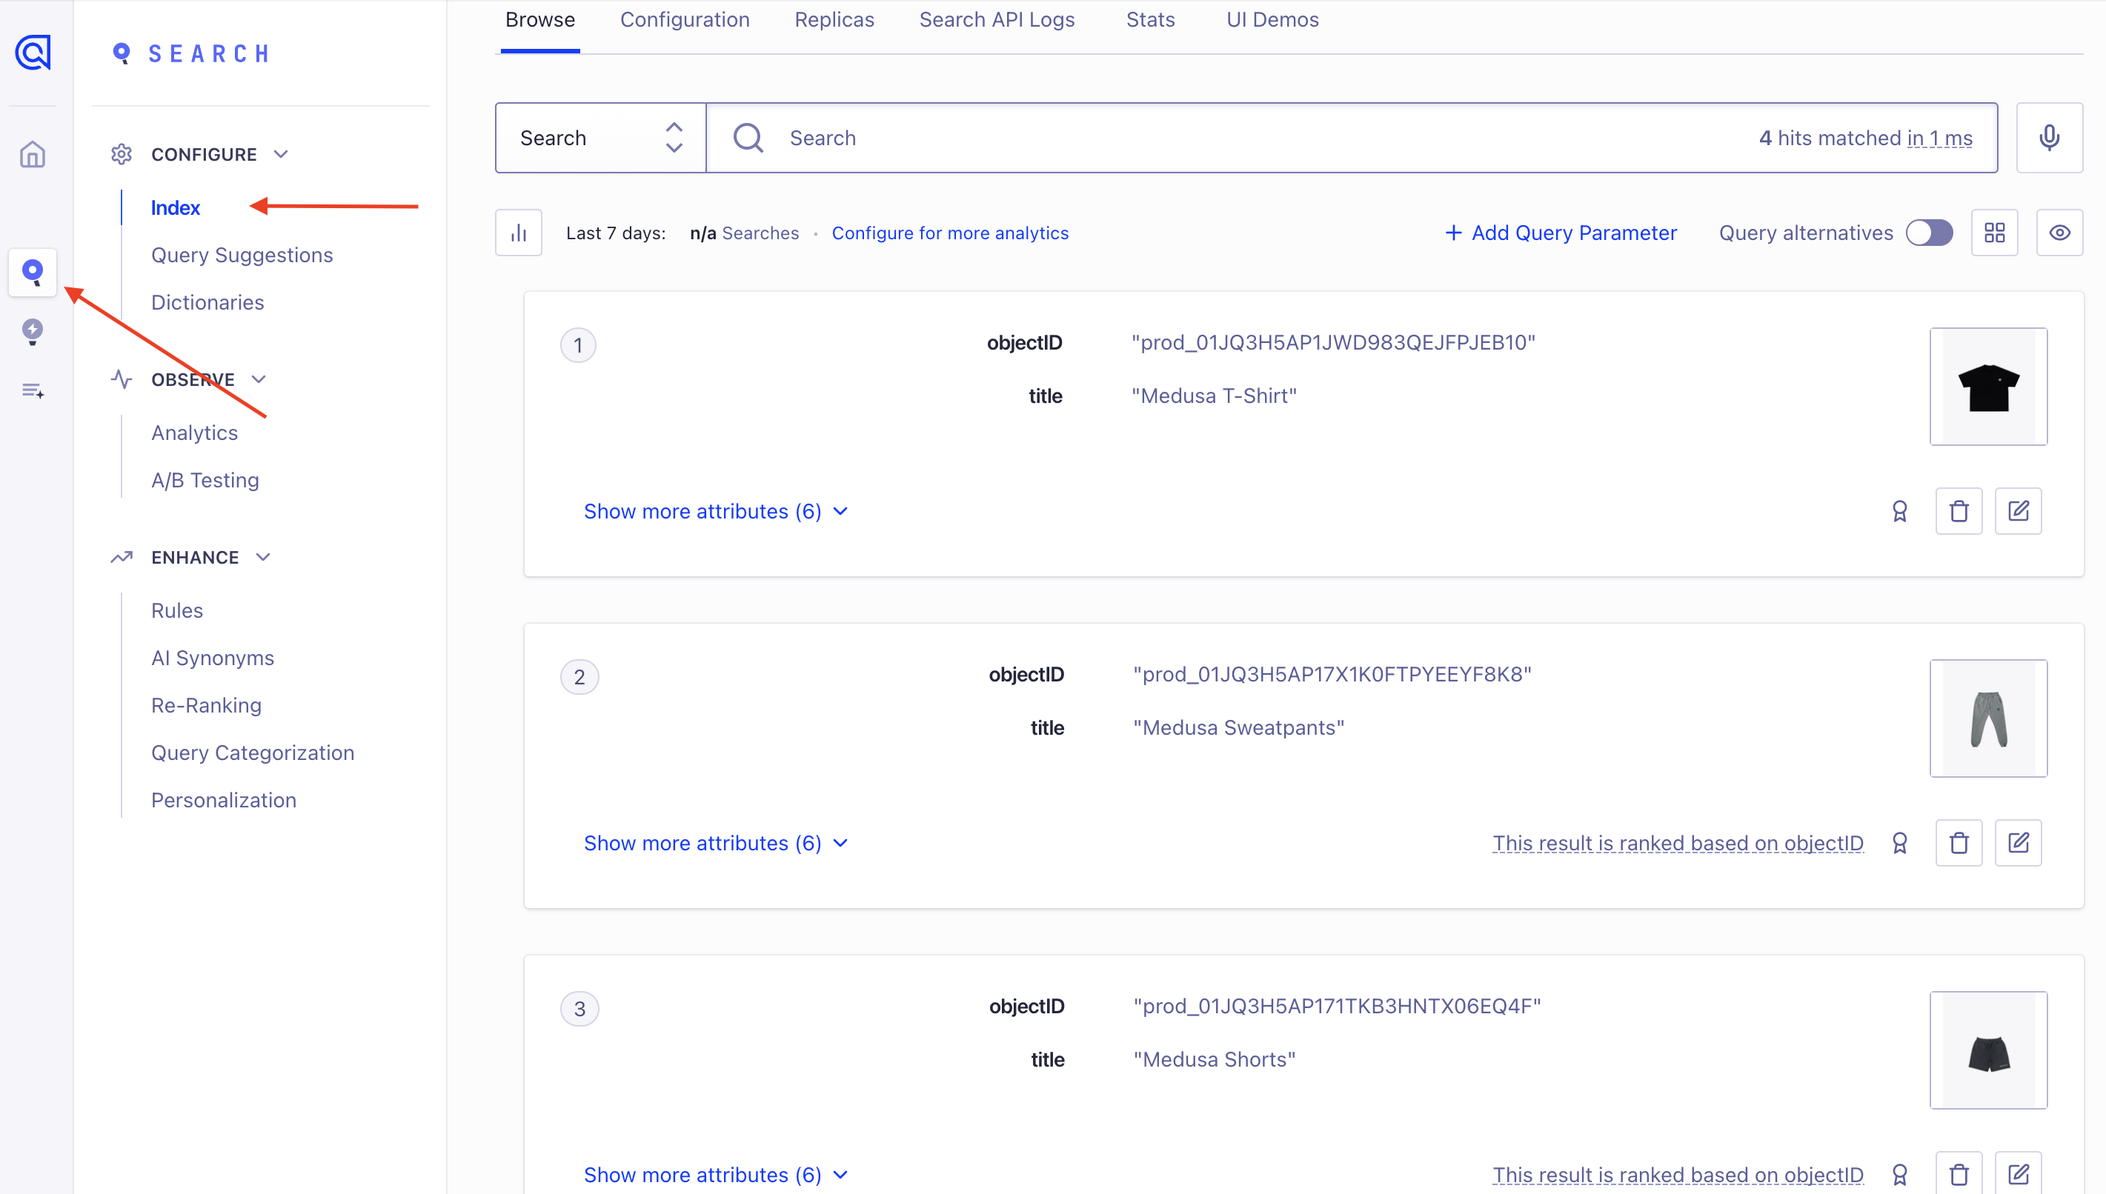Switch to the Configuration tab
Image resolution: width=2106 pixels, height=1194 pixels.
coord(685,19)
